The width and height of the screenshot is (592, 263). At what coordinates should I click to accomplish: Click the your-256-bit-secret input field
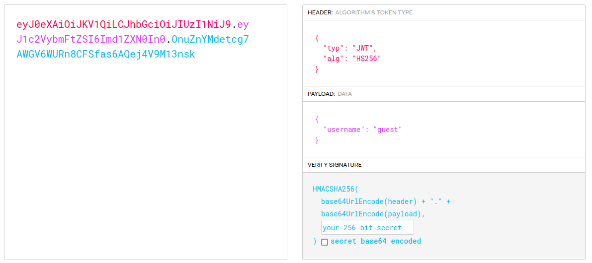pos(367,228)
